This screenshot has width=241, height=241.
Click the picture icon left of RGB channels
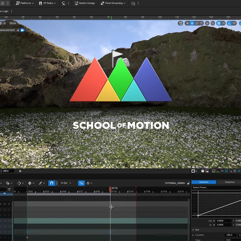pyautogui.click(x=214, y=171)
